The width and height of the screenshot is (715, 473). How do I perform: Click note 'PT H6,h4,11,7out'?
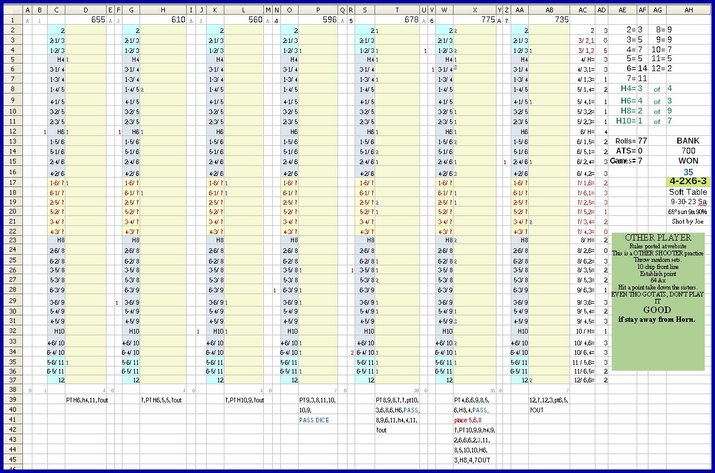point(87,399)
